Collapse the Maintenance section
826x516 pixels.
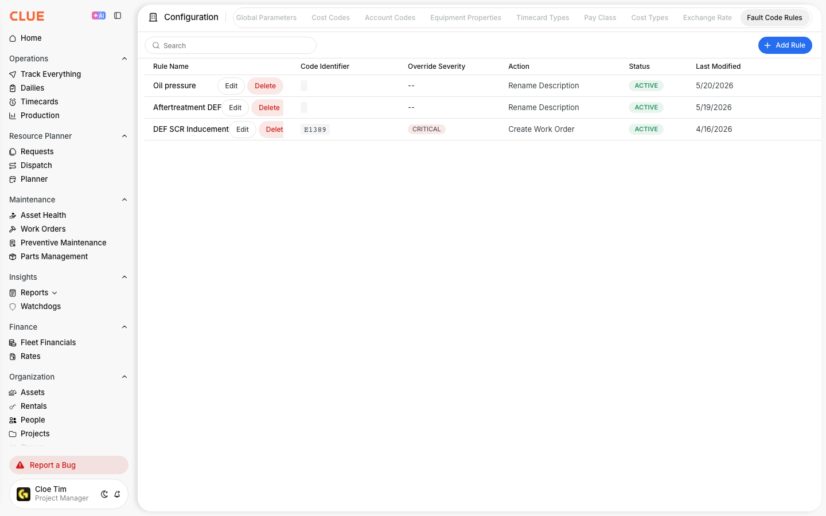click(124, 200)
